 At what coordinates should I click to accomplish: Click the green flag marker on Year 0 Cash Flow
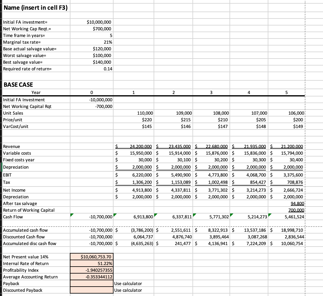[72, 215]
